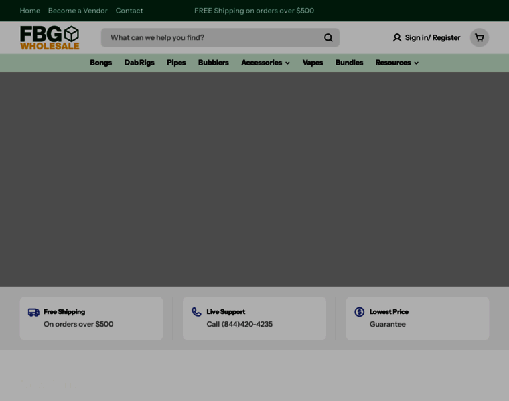Image resolution: width=509 pixels, height=401 pixels.
Task: Open the Vapes category
Action: coord(313,63)
